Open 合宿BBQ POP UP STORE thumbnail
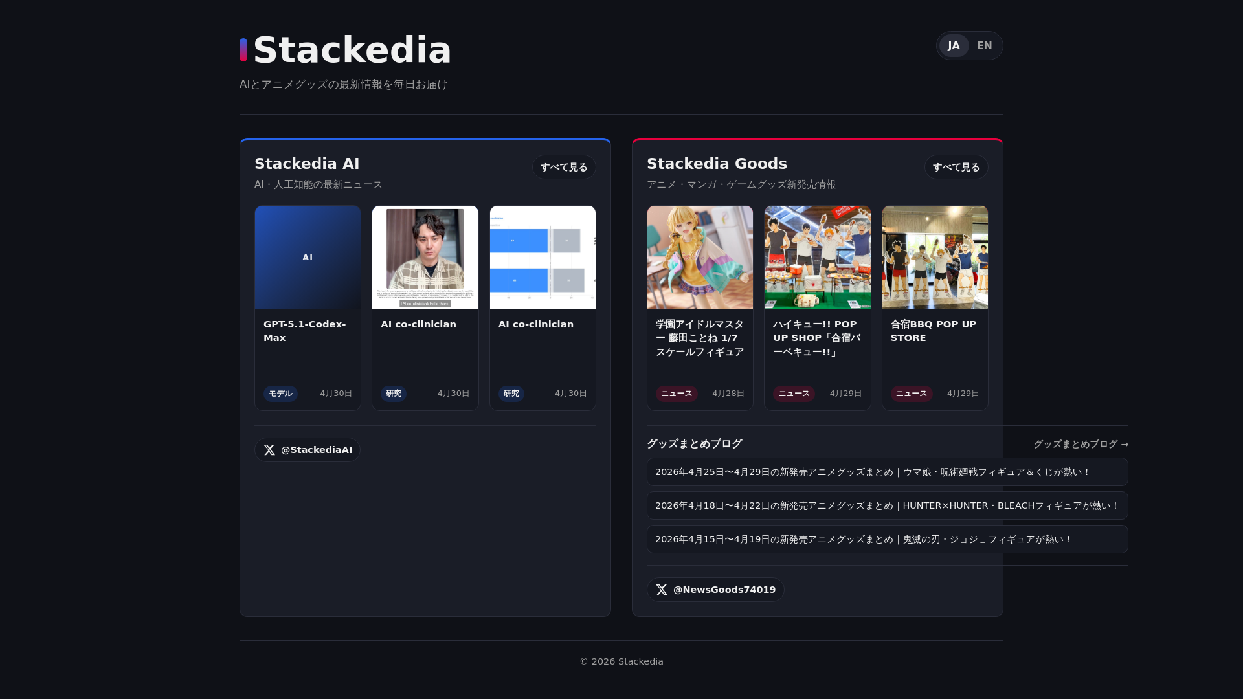This screenshot has width=1243, height=699. (x=935, y=258)
